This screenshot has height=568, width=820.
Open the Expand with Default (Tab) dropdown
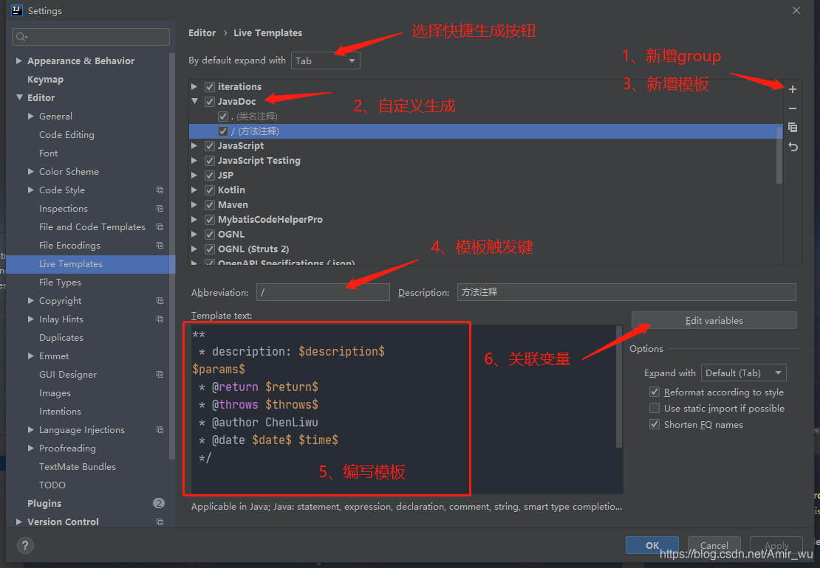coord(743,373)
